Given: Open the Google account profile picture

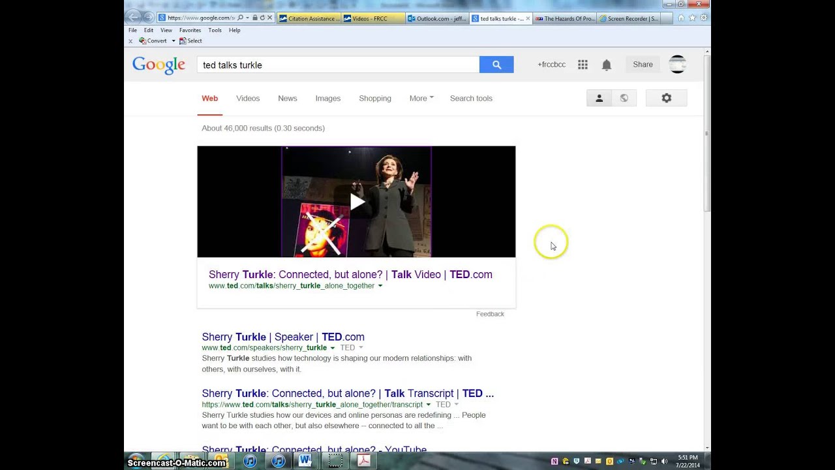Looking at the screenshot, I should [x=678, y=64].
